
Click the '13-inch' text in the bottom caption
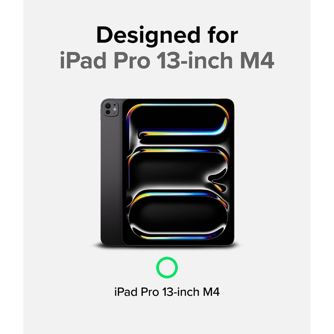[181, 292]
